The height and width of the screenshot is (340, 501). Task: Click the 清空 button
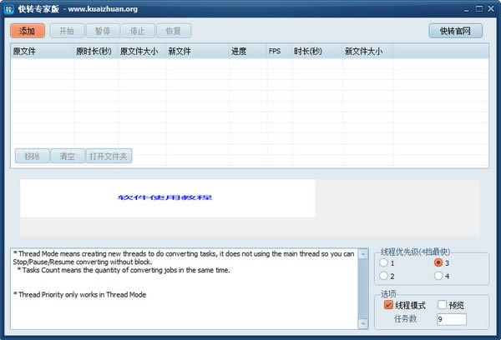click(68, 157)
